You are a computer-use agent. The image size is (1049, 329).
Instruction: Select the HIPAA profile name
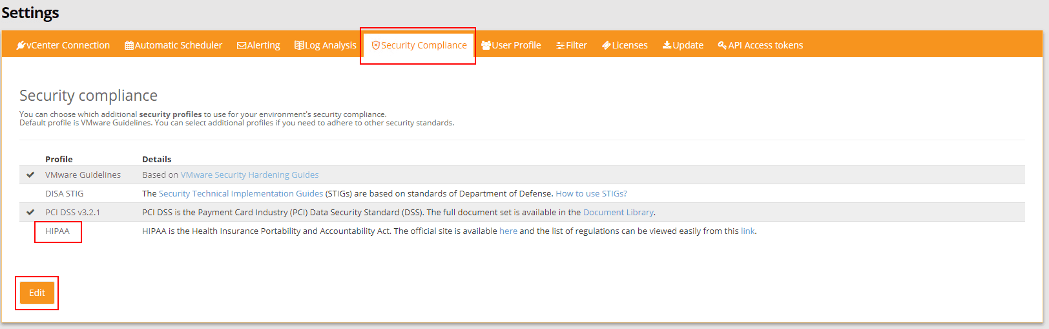57,231
